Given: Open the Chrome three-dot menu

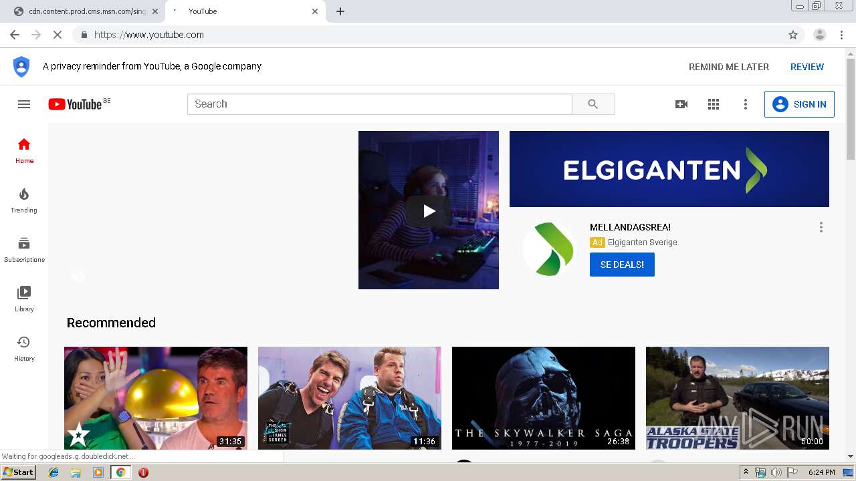Looking at the screenshot, I should (841, 35).
